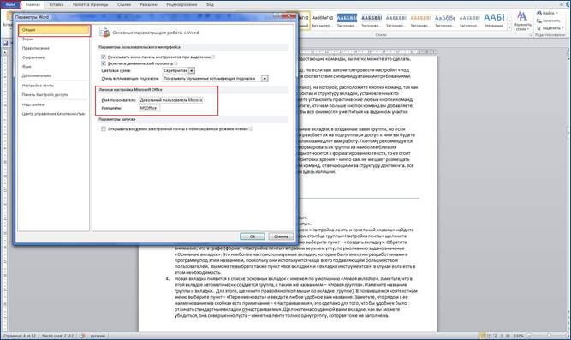The width and height of the screenshot is (571, 340).
Task: Select Настройка ленты in options list
Action: (38, 86)
